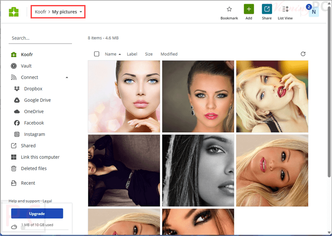Click the Shared icon in sidebar
Image resolution: width=332 pixels, height=236 pixels.
click(x=14, y=145)
